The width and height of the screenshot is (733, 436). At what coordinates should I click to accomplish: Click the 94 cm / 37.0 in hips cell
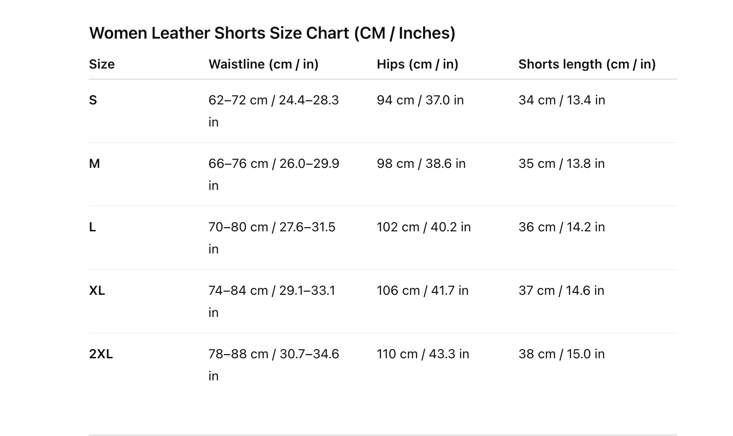[x=420, y=100]
